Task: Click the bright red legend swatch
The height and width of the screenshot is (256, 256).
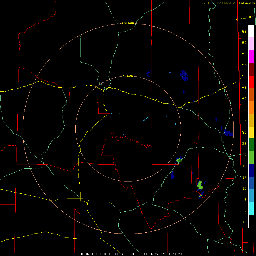Action: coord(251,82)
